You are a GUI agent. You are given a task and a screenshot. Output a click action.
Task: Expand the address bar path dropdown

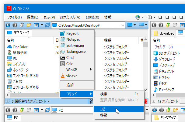[x=123, y=25]
